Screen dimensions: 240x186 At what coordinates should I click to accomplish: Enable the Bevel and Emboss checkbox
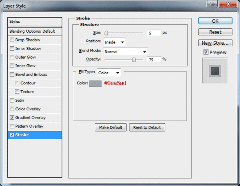coord(12,74)
